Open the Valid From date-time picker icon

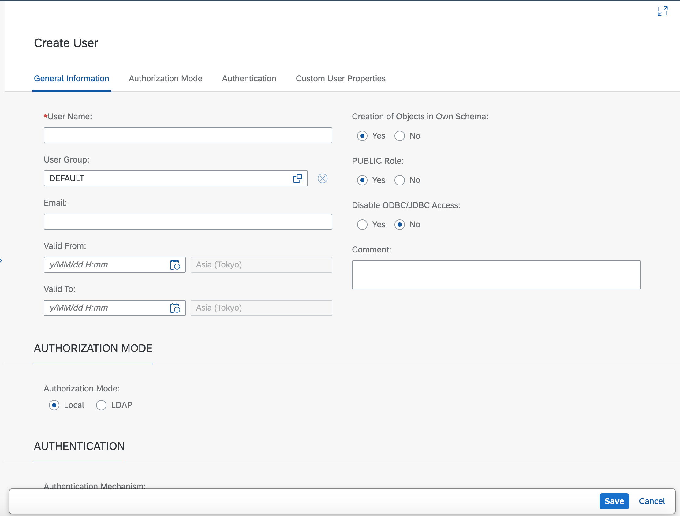(175, 265)
